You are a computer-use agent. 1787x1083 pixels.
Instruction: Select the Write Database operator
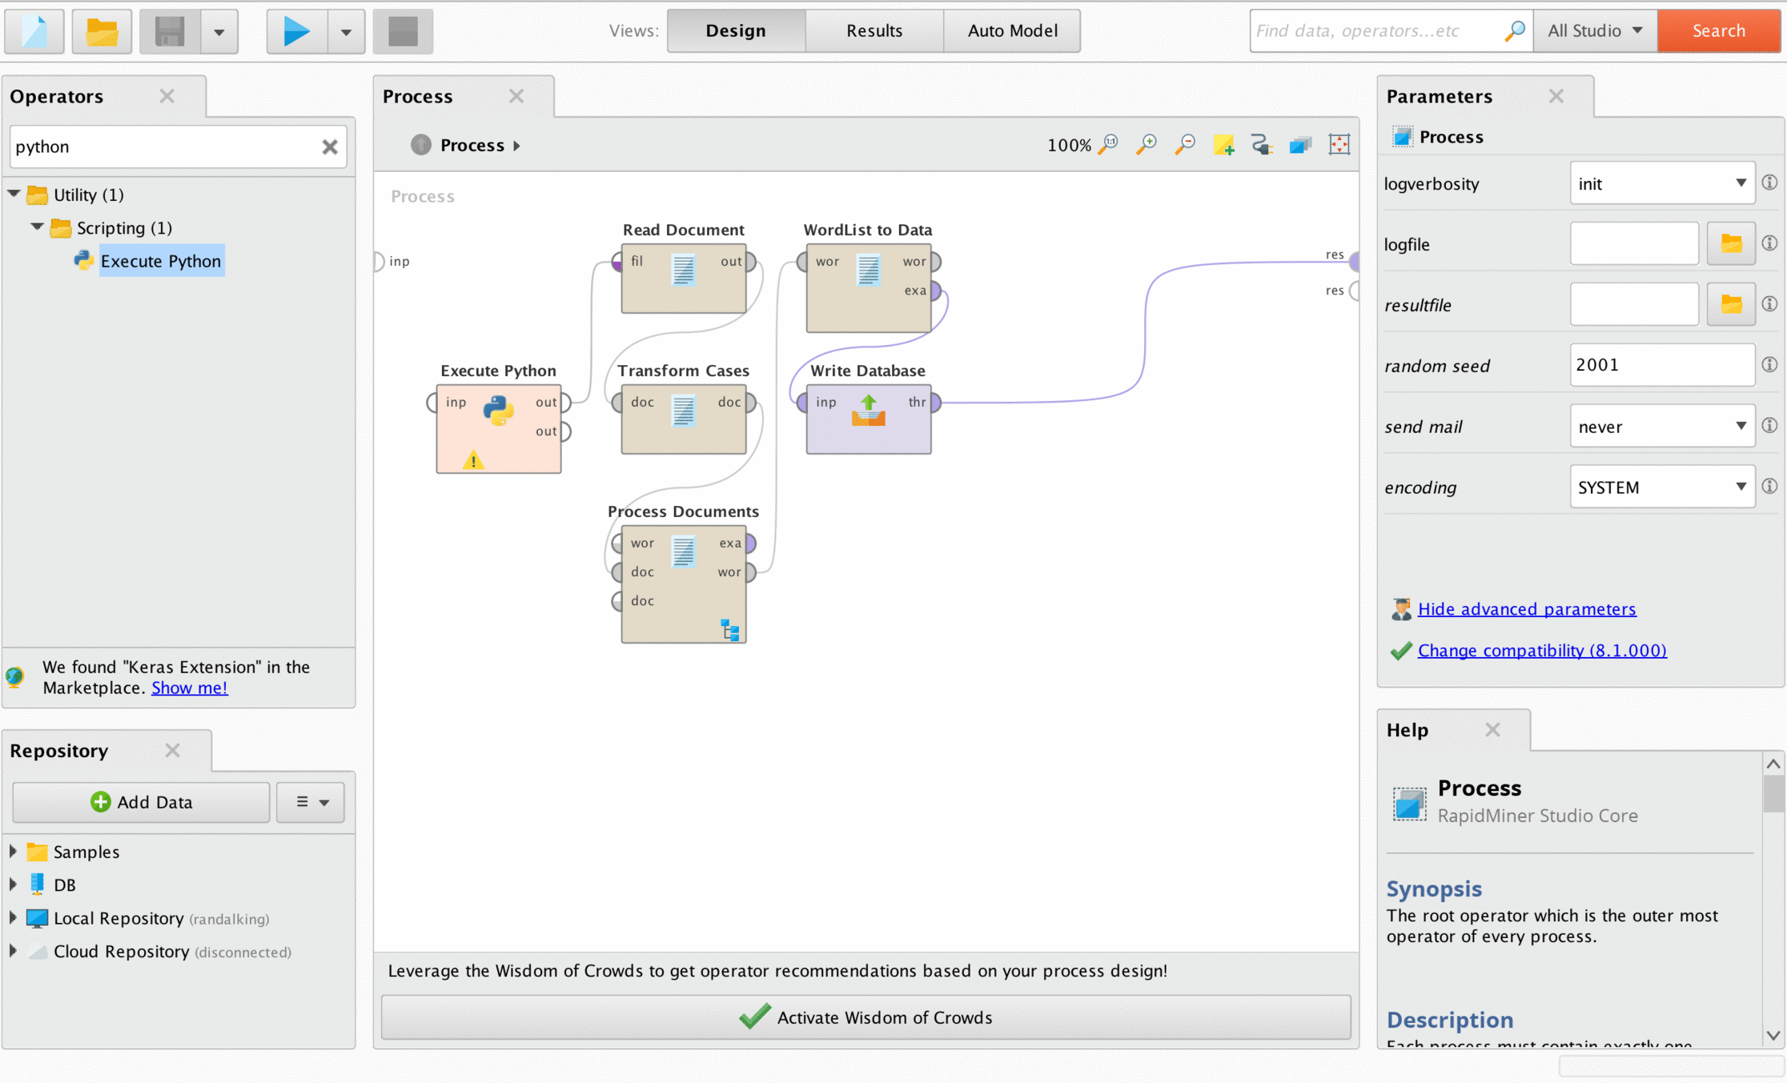click(868, 419)
